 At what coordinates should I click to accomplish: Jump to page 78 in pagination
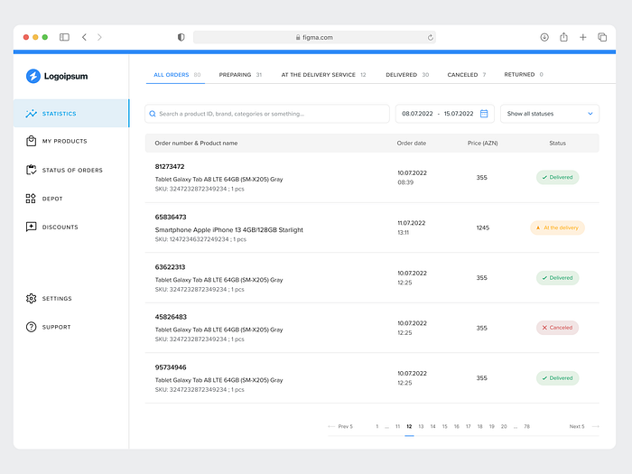[526, 426]
